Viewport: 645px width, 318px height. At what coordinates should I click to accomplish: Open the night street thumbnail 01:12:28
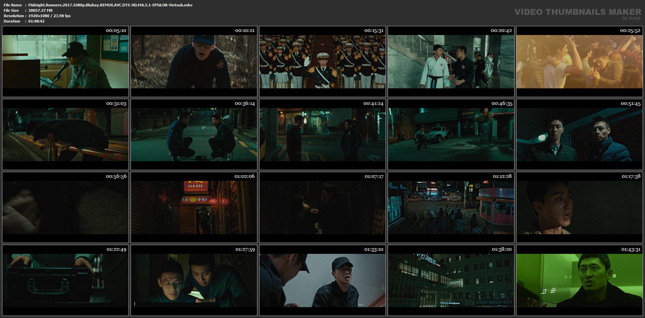pyautogui.click(x=451, y=207)
